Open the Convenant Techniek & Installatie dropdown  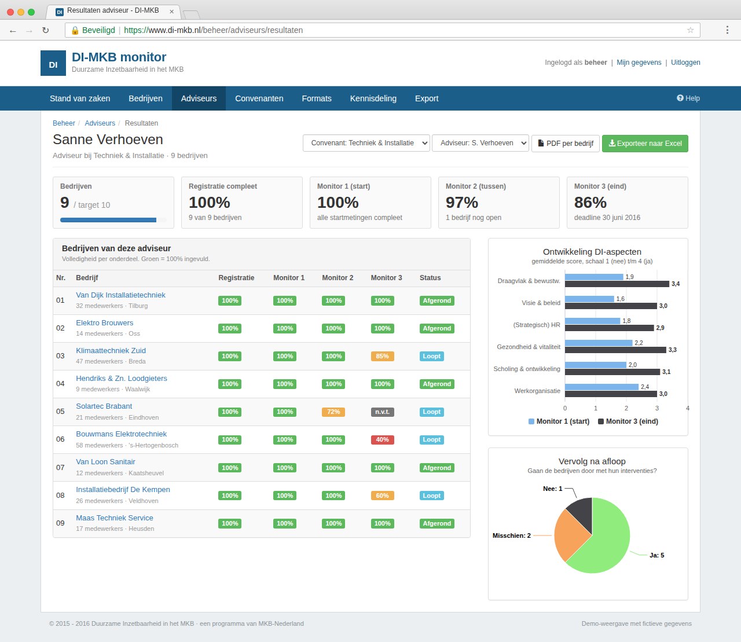(366, 143)
